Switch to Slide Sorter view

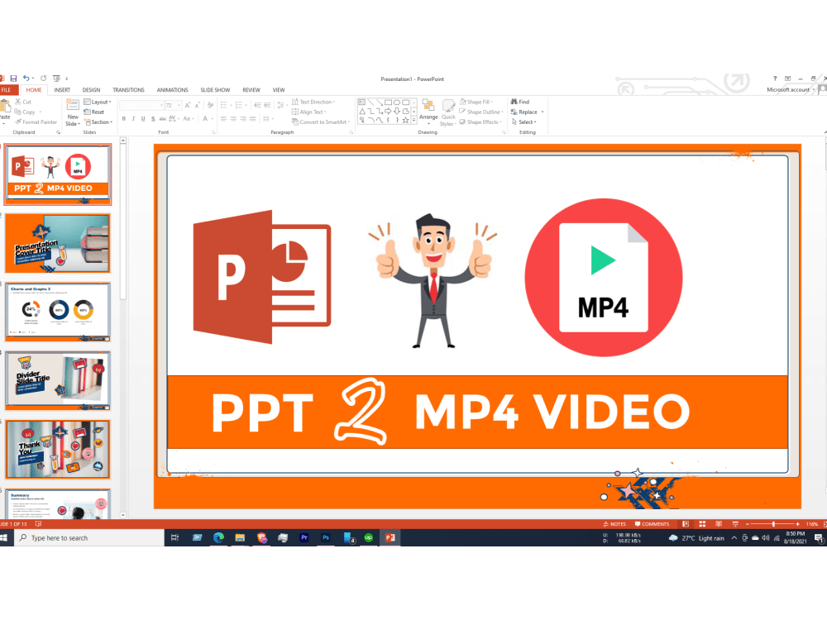click(702, 524)
